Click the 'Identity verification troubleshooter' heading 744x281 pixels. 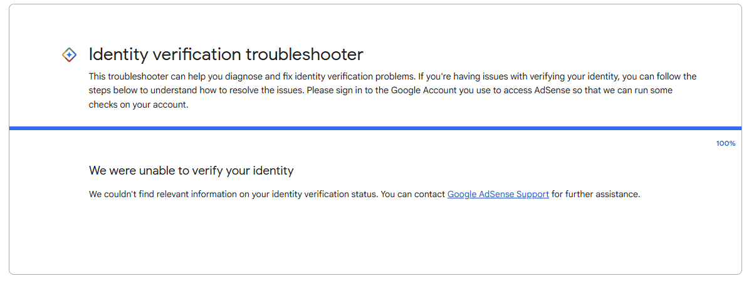coord(226,54)
